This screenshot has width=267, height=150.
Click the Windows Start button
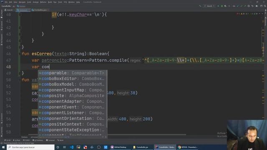pyautogui.click(x=3, y=147)
